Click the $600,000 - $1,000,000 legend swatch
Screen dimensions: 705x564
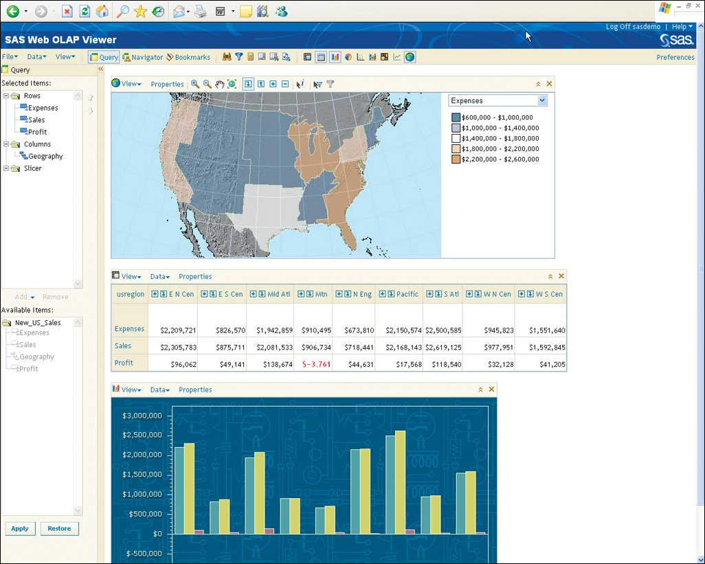(x=456, y=117)
